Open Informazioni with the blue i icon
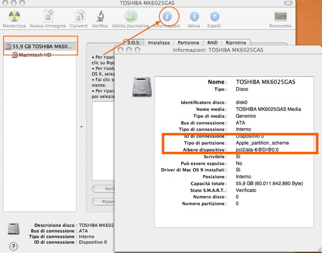 (x=167, y=16)
